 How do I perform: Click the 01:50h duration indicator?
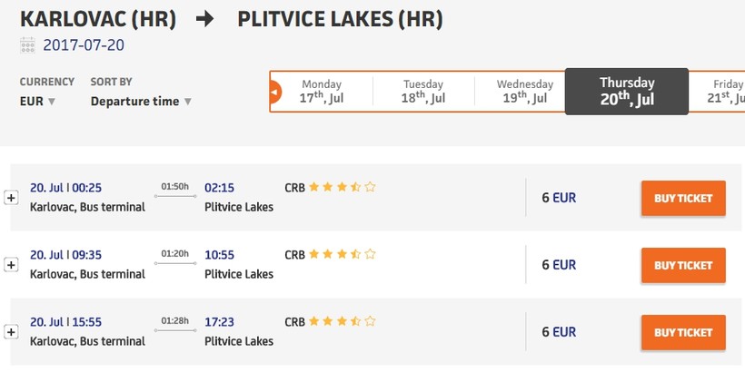[175, 190]
